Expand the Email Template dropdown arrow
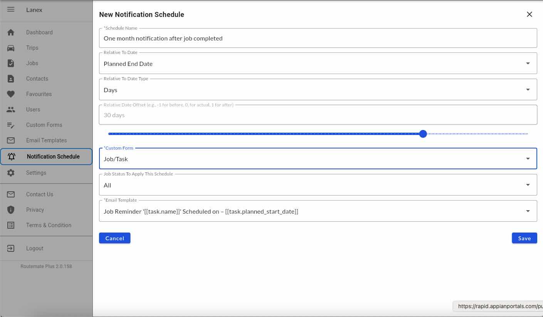 click(528, 211)
